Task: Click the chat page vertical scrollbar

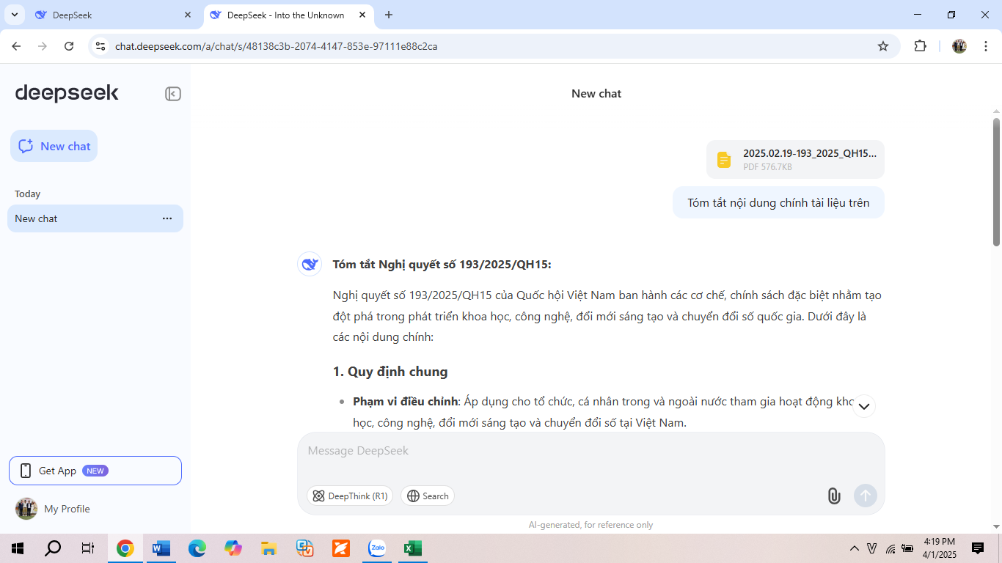Action: (997, 182)
